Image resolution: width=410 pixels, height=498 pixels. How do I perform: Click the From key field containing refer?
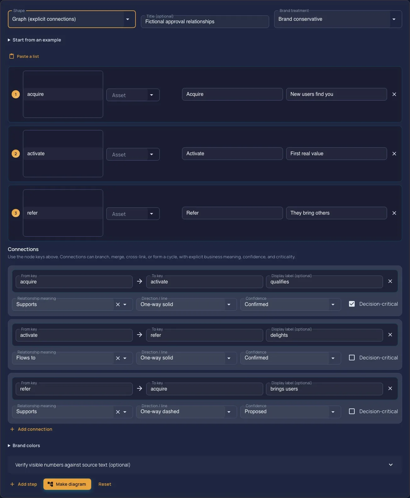tap(74, 389)
